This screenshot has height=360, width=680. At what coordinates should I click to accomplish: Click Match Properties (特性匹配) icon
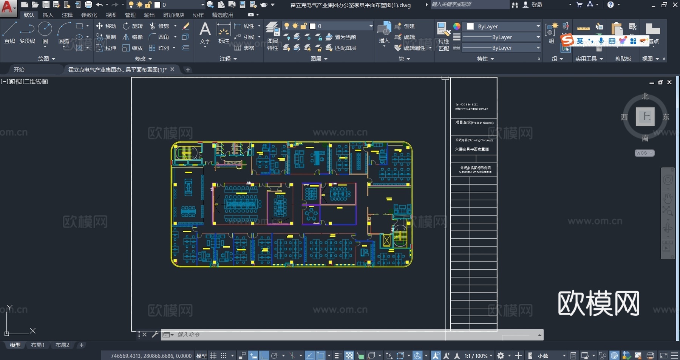[x=444, y=36]
